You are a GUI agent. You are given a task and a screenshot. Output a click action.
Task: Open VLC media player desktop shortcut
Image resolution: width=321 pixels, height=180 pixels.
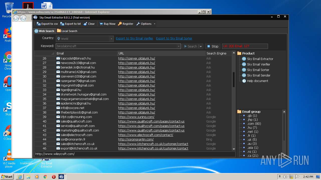(9, 158)
